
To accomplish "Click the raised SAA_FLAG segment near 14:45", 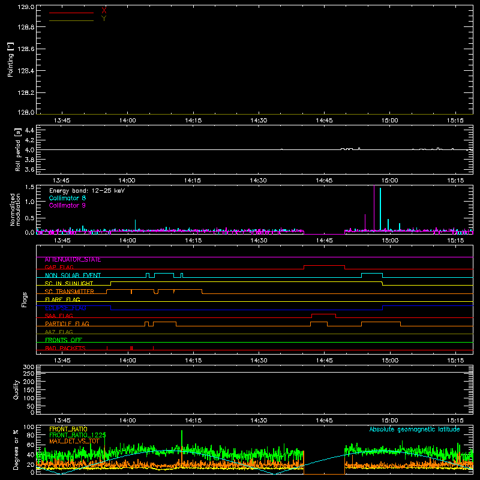I will click(323, 314).
